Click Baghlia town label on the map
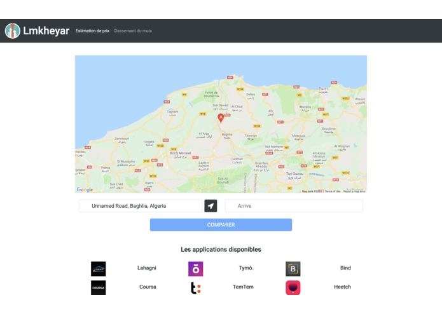The image size is (442, 314). 227,136
